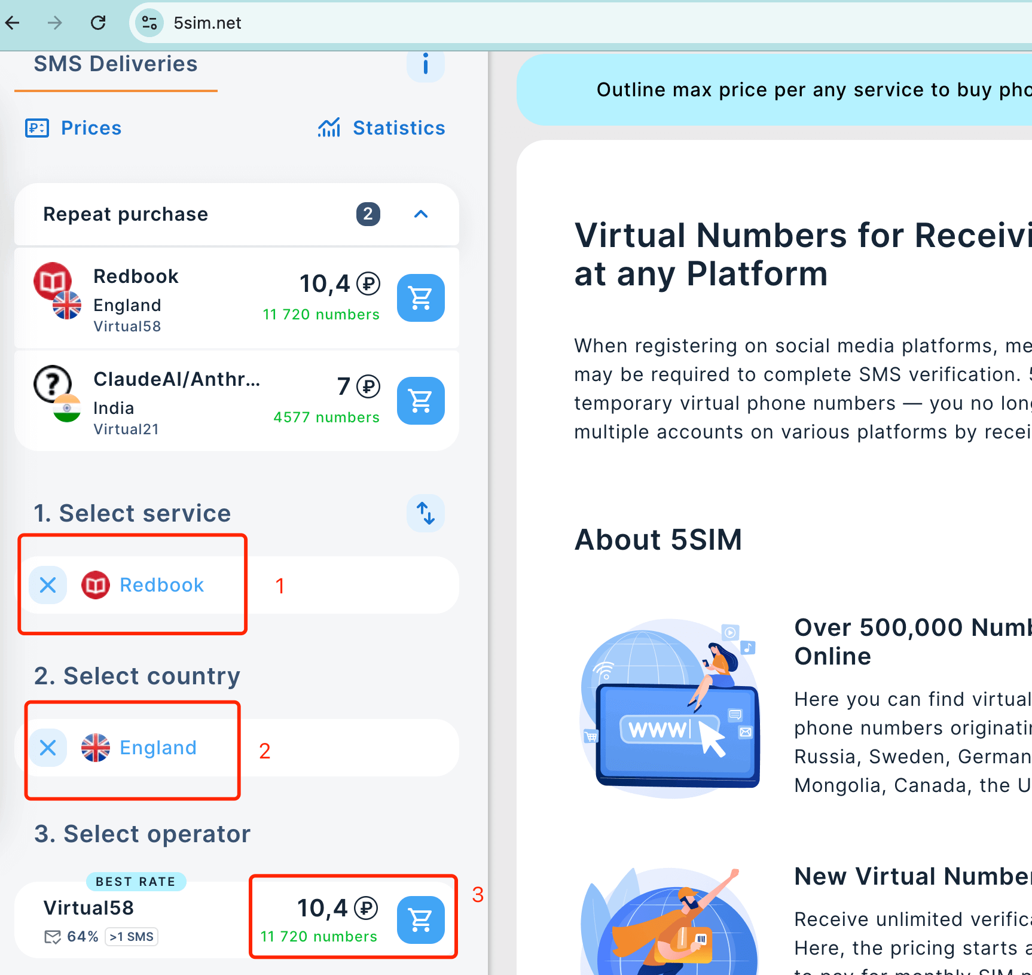Click the England selected country field
1032x975 pixels.
[x=237, y=748]
